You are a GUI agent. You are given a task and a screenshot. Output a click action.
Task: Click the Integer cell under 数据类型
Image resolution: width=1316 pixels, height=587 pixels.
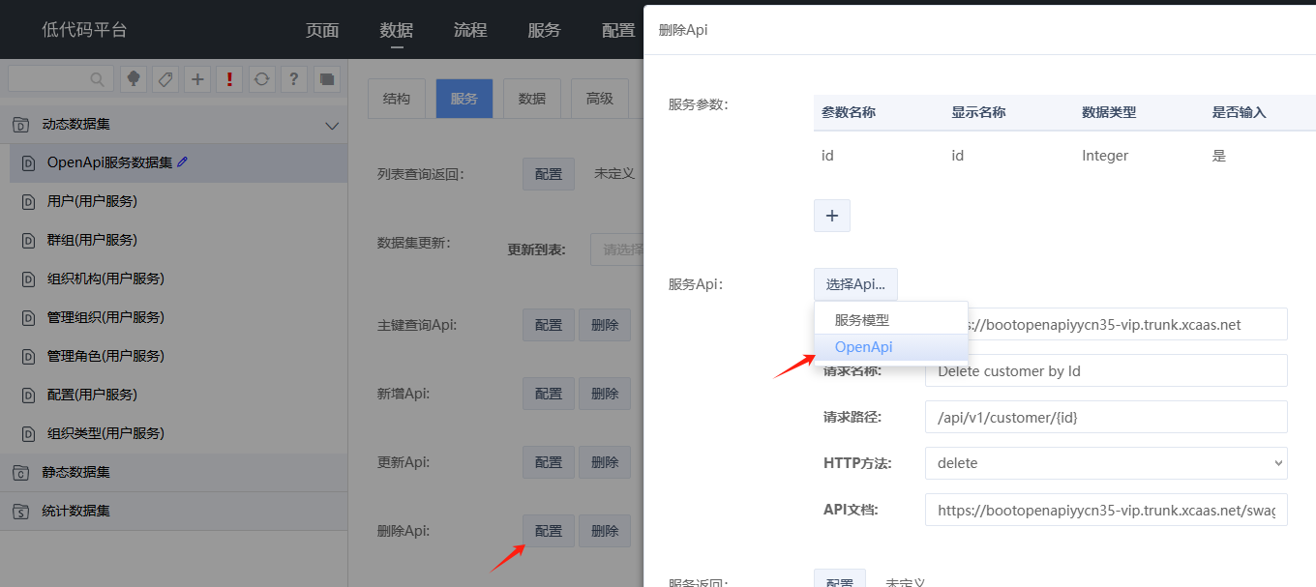(1105, 156)
